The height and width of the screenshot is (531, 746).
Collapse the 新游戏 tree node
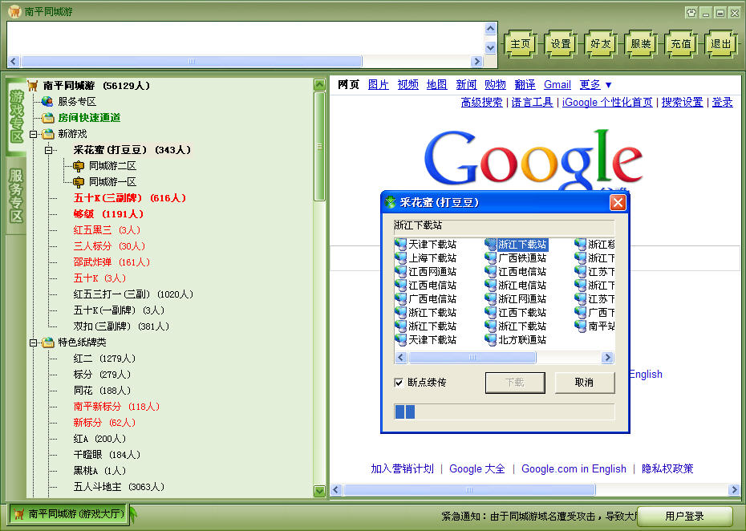point(34,134)
